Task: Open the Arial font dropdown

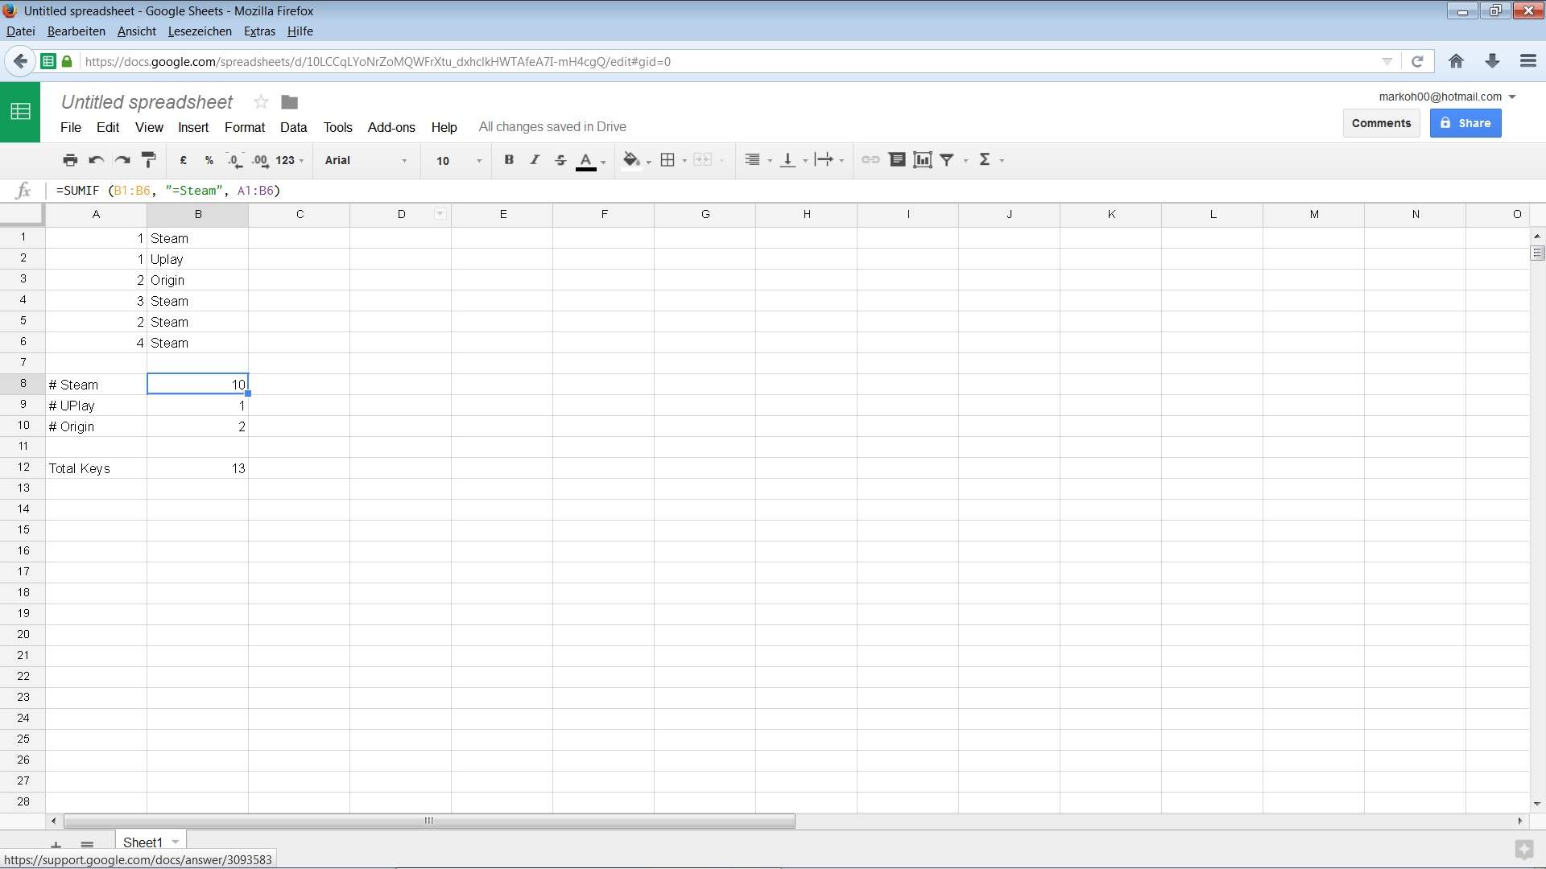Action: 366,160
